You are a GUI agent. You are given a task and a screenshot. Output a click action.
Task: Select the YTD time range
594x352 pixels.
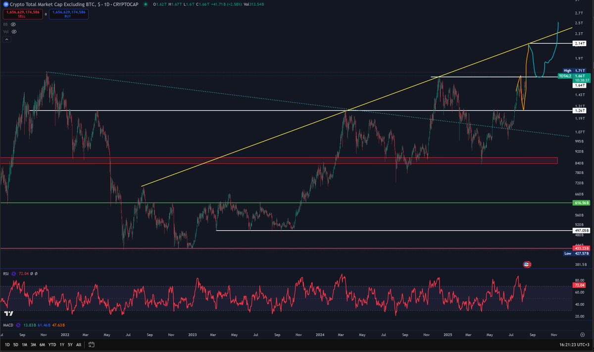click(52, 345)
